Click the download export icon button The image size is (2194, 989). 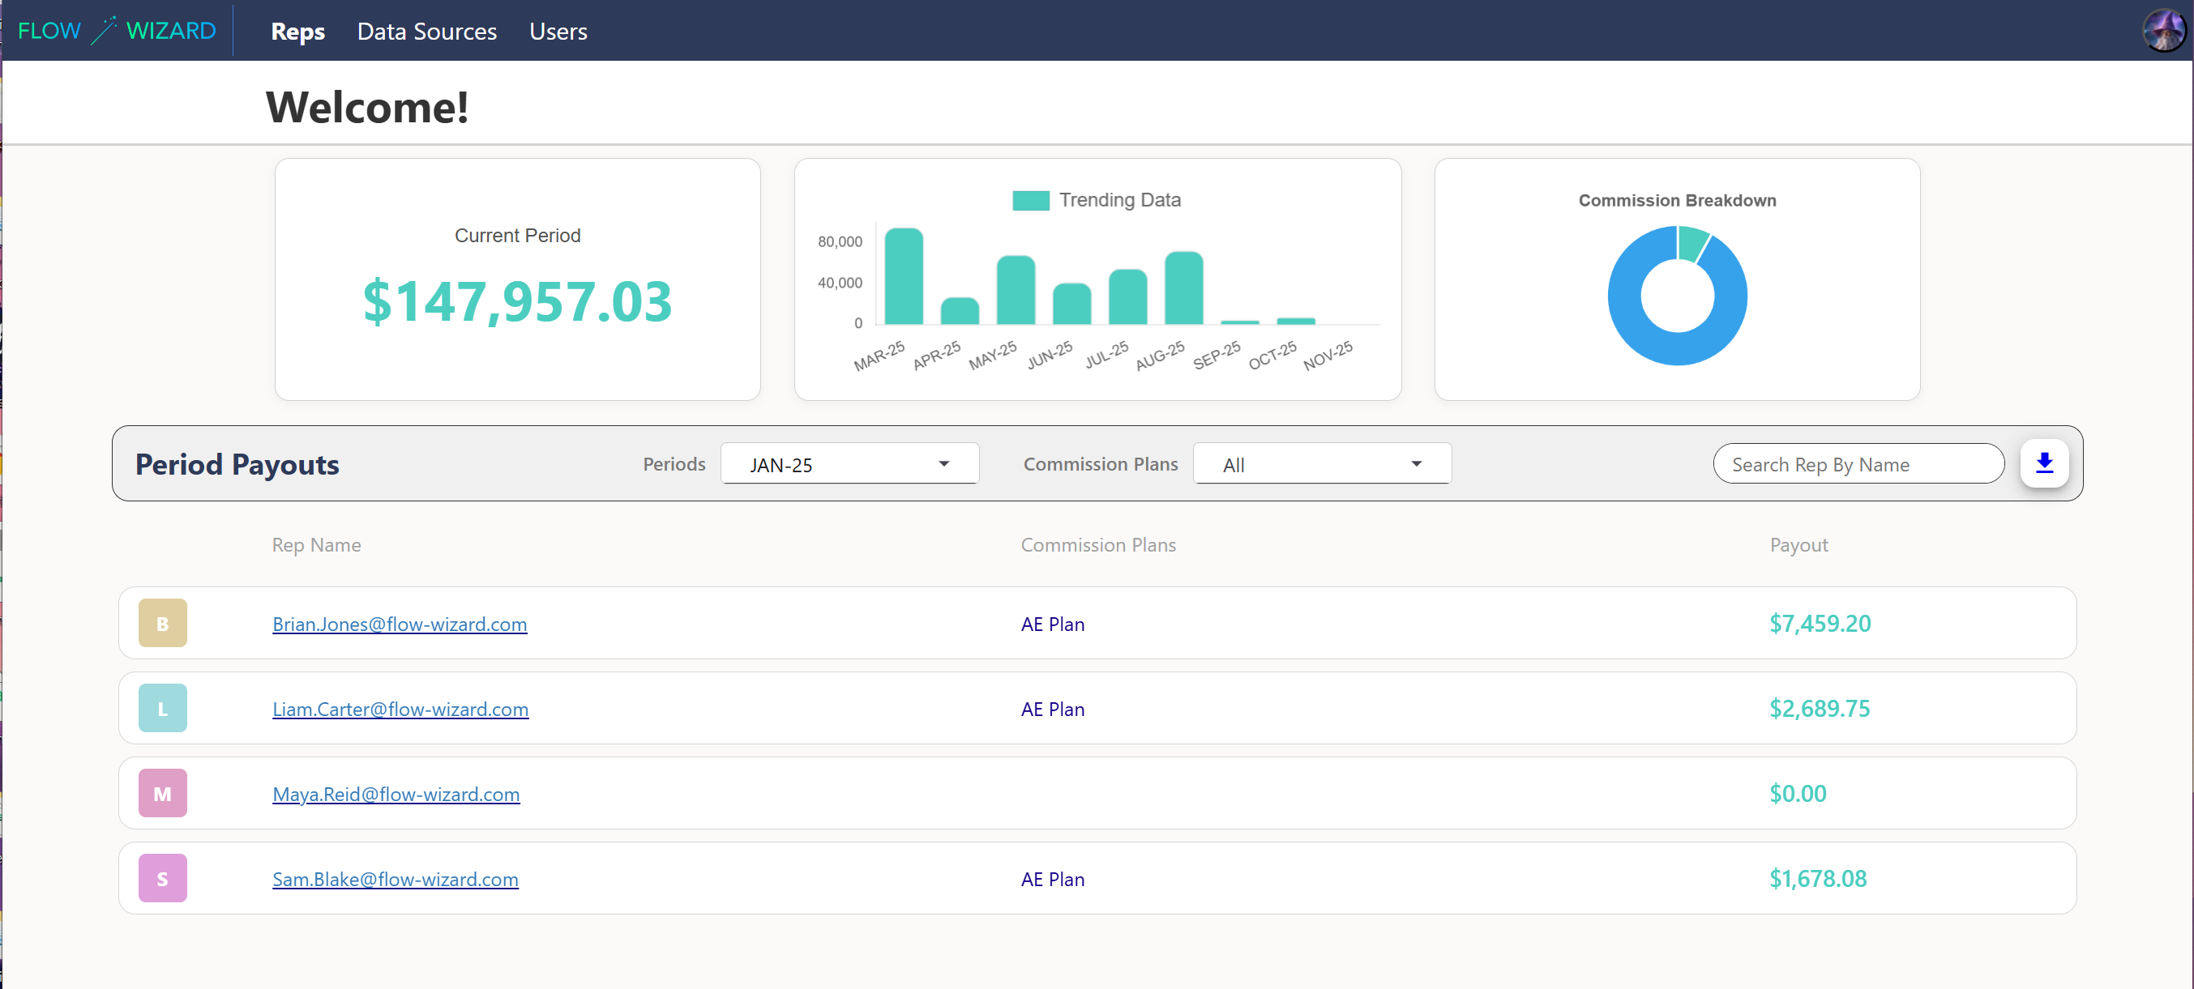click(2043, 463)
